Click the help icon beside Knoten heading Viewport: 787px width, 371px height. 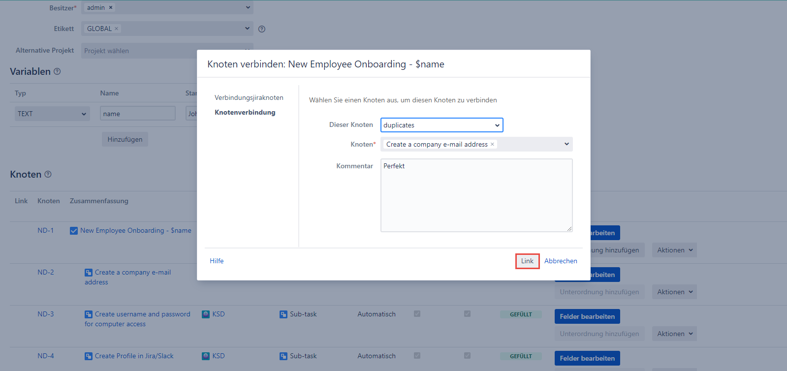coord(48,174)
